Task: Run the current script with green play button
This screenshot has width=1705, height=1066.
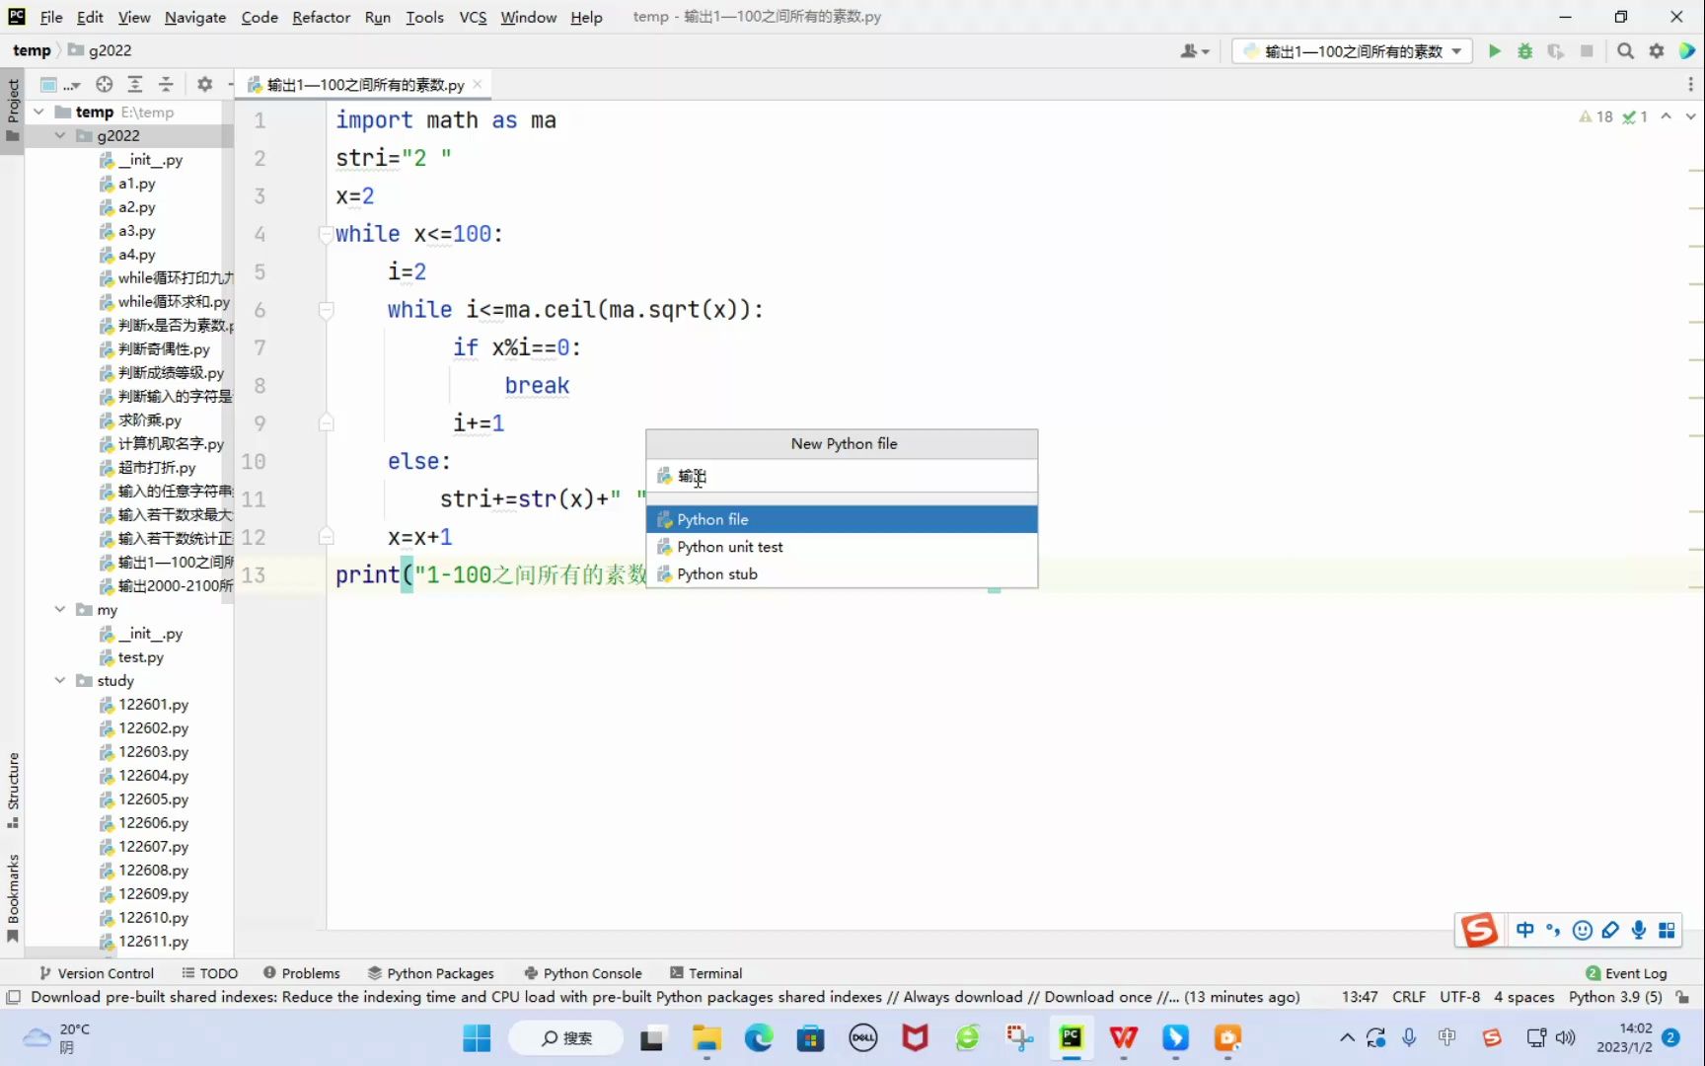Action: point(1494,51)
